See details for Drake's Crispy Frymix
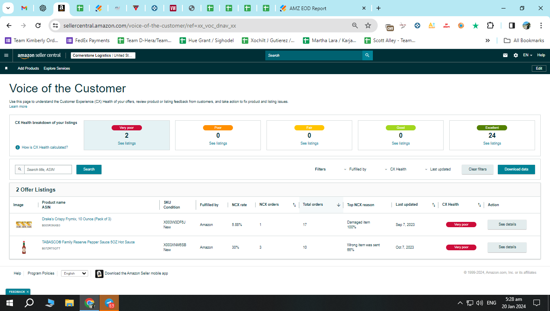 tap(507, 224)
